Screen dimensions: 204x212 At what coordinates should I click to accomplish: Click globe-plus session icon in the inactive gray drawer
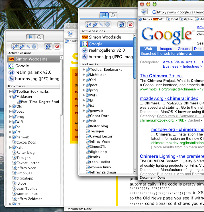[x=48, y=47]
